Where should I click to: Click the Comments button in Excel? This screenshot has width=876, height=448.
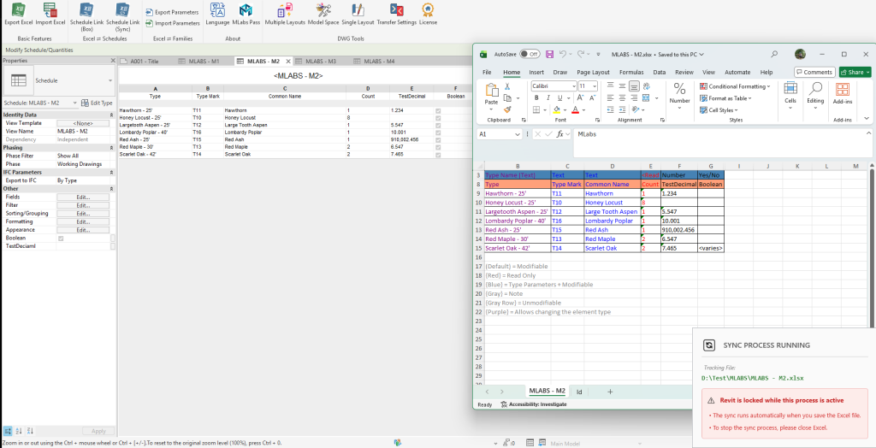[x=814, y=72]
